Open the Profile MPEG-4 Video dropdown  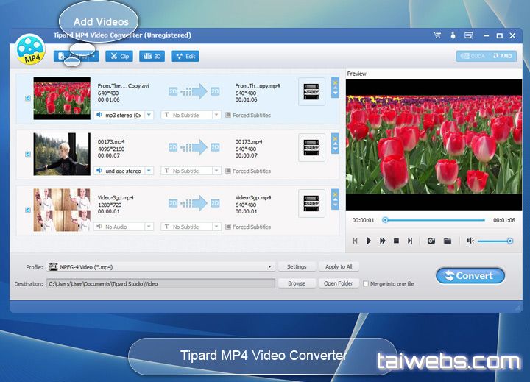(x=270, y=267)
